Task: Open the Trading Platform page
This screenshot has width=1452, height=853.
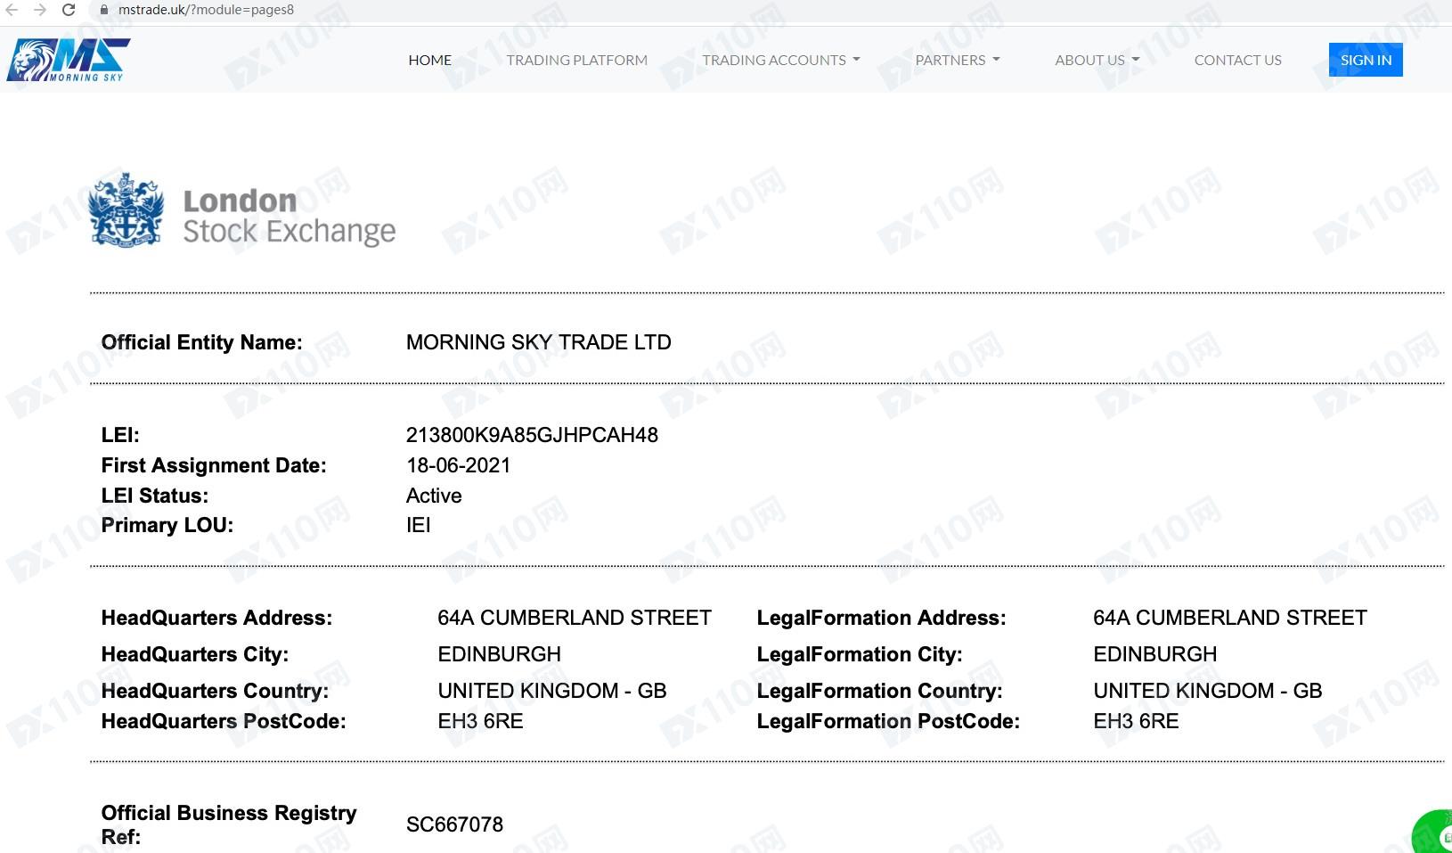Action: (576, 60)
